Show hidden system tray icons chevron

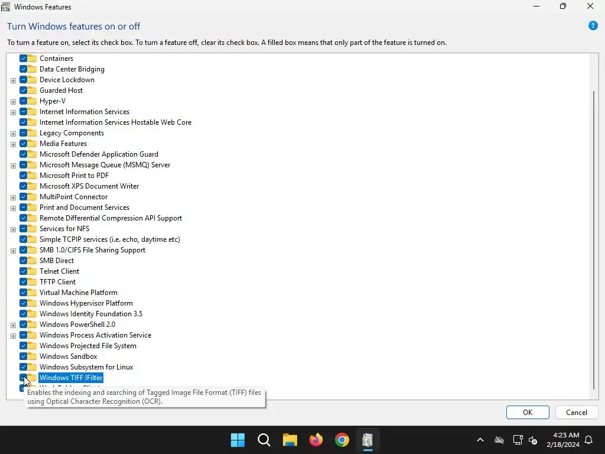pyautogui.click(x=480, y=440)
